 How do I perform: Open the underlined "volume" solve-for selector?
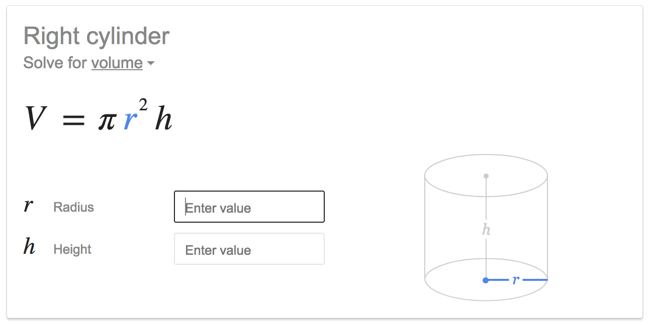click(117, 63)
